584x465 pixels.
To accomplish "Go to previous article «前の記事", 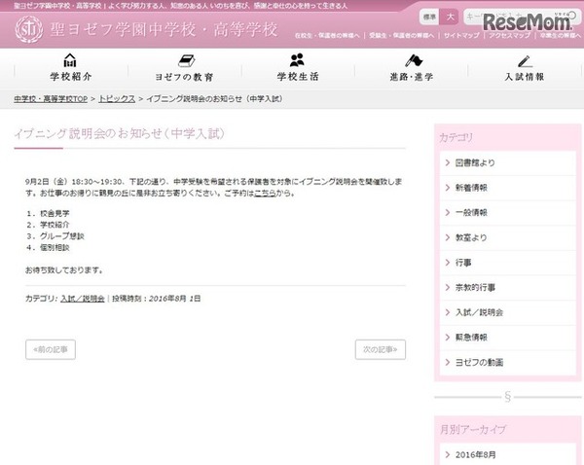I will 51,349.
